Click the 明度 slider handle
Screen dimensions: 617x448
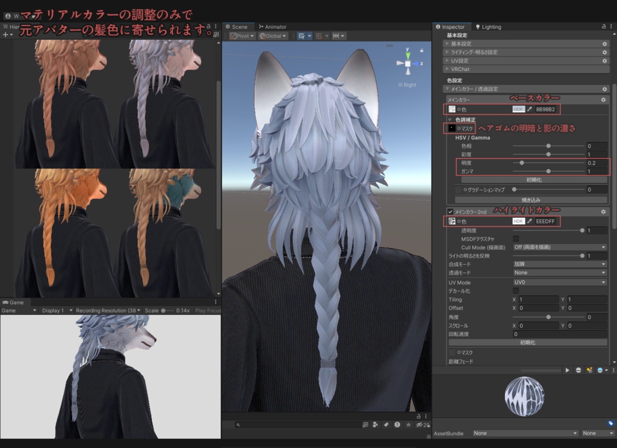pyautogui.click(x=522, y=163)
